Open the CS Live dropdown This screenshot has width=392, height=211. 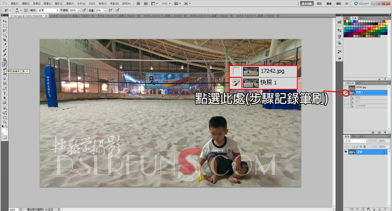tap(364, 3)
